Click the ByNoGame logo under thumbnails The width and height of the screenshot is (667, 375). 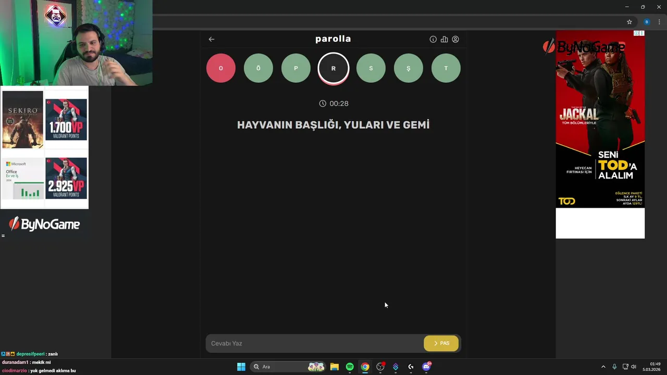click(x=44, y=224)
